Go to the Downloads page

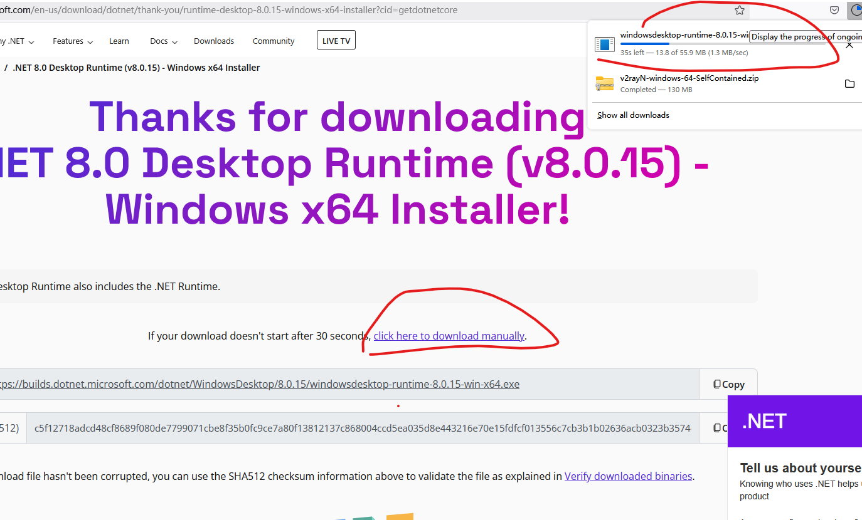click(214, 41)
